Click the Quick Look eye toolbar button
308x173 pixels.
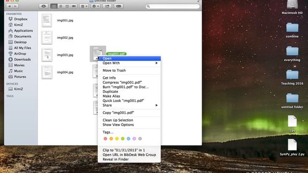pos(43,6)
